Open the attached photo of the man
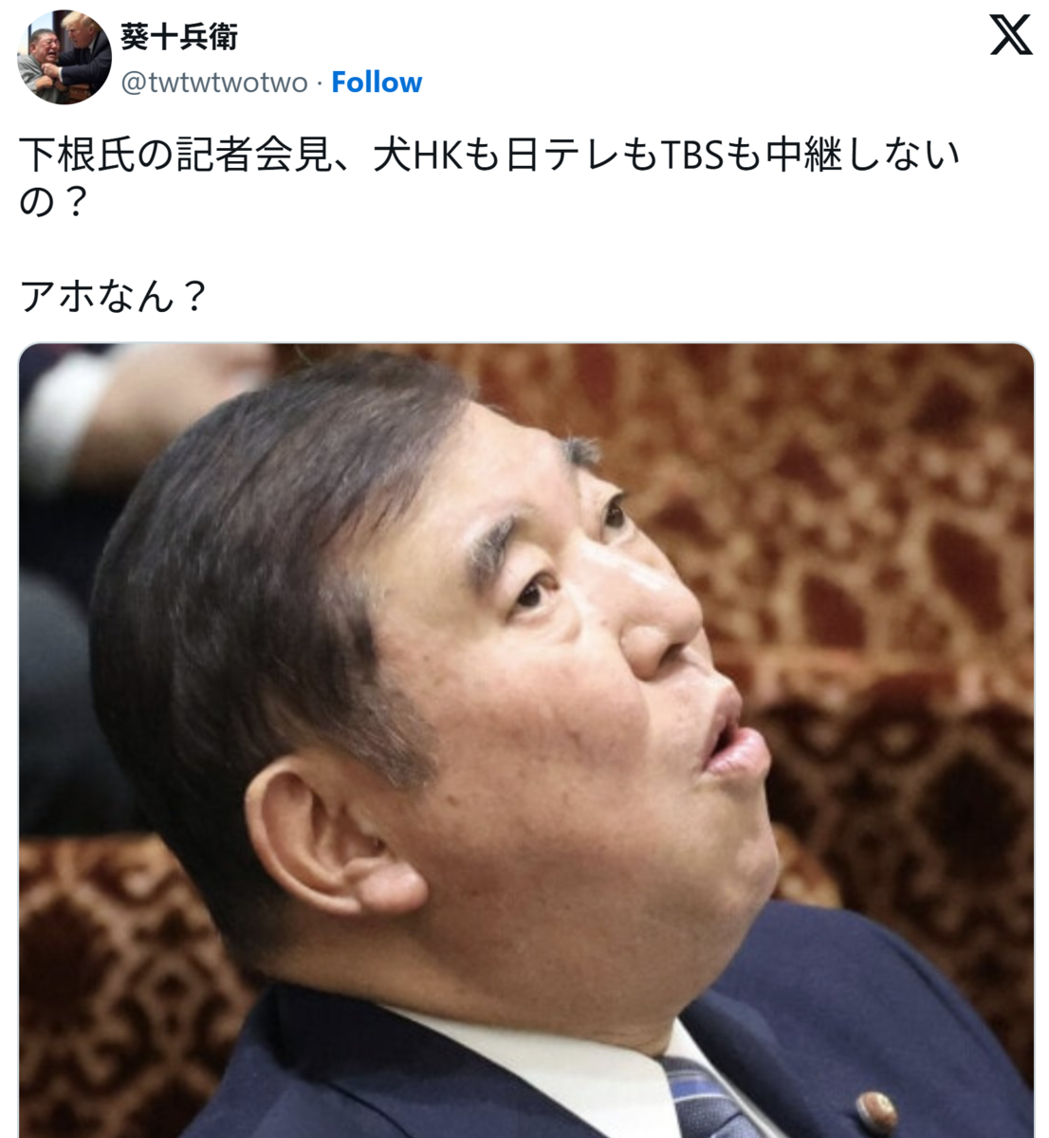The width and height of the screenshot is (1049, 1138). (x=526, y=741)
